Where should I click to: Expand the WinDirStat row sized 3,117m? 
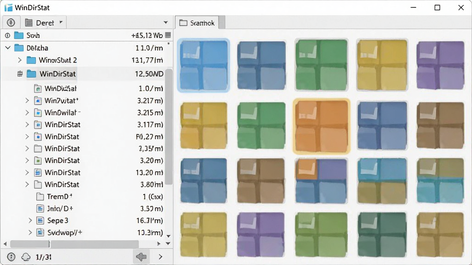[27, 125]
